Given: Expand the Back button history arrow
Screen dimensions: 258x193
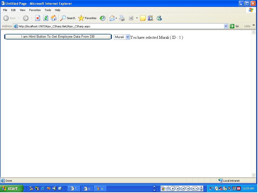Looking at the screenshot, I should click(x=19, y=18).
